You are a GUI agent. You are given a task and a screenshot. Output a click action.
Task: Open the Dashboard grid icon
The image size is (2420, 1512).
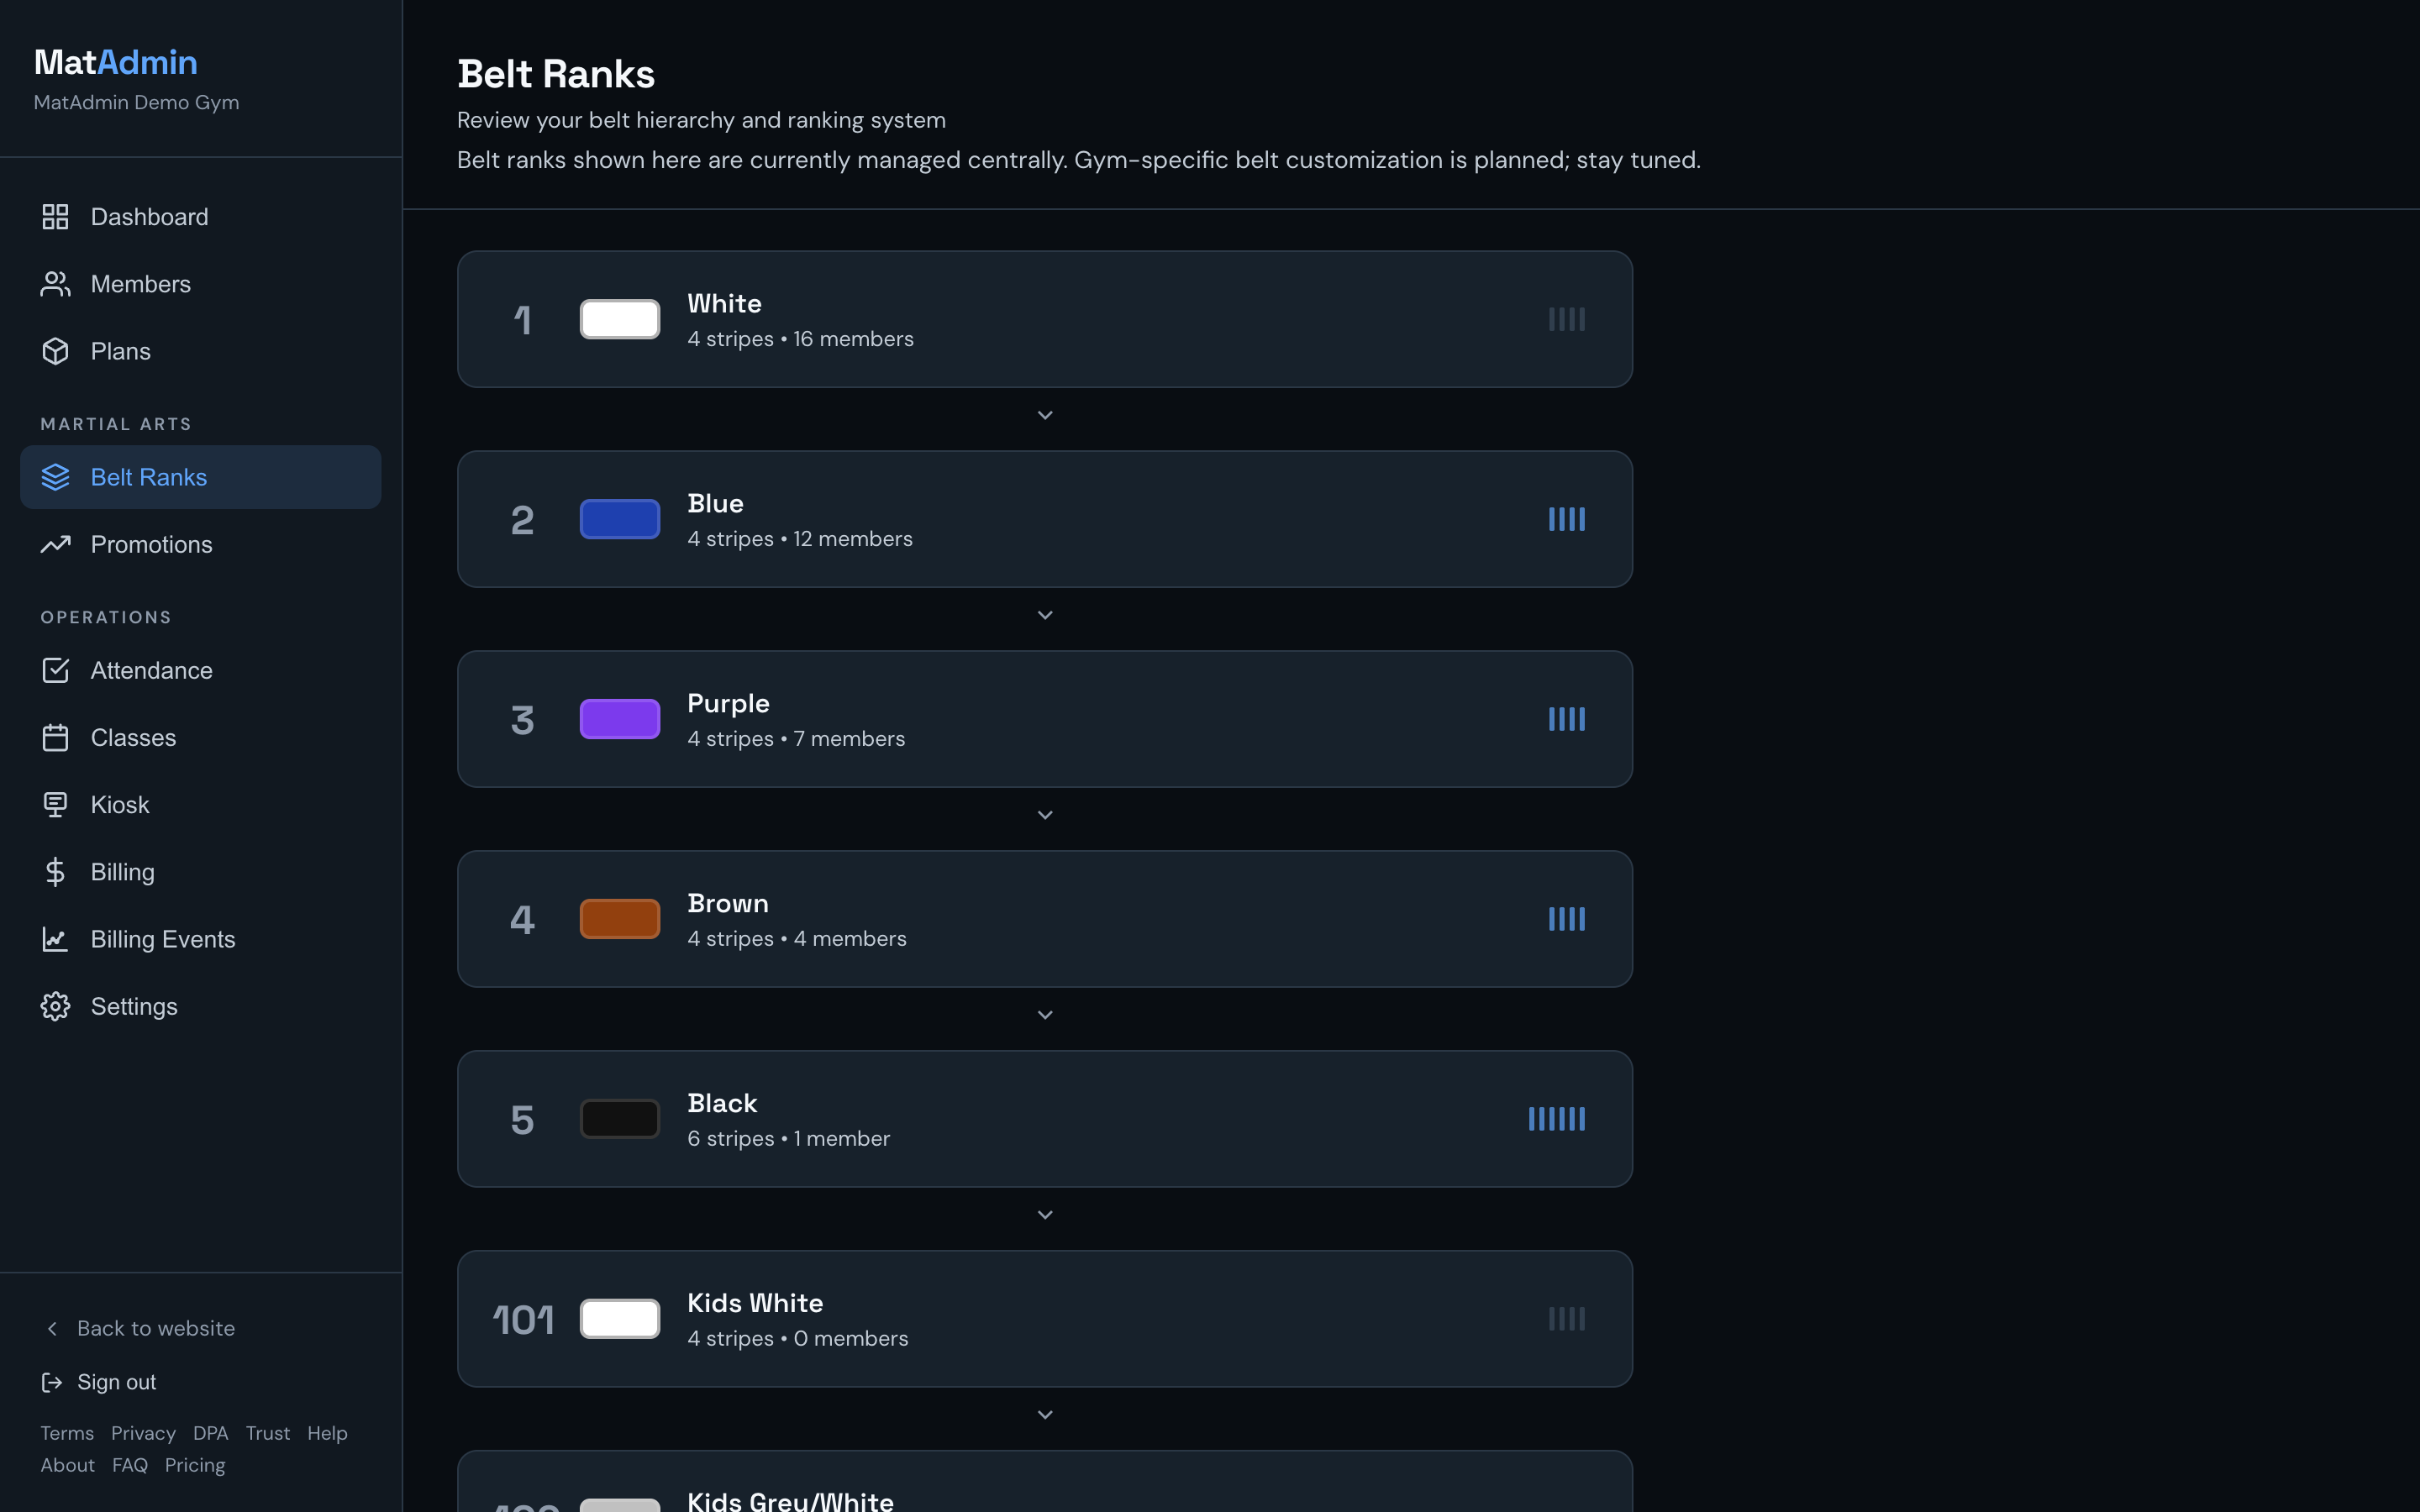pyautogui.click(x=55, y=217)
